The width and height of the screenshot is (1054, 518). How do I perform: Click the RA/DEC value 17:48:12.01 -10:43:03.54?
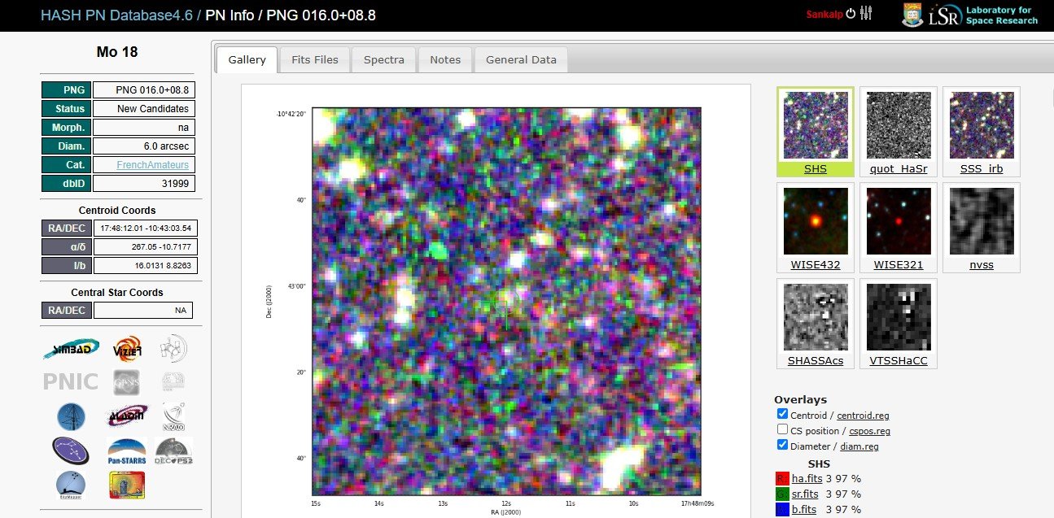click(x=146, y=229)
